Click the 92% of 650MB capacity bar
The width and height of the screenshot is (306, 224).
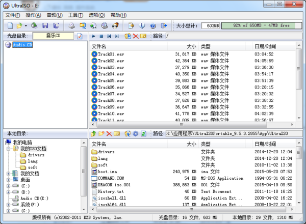click(262, 25)
